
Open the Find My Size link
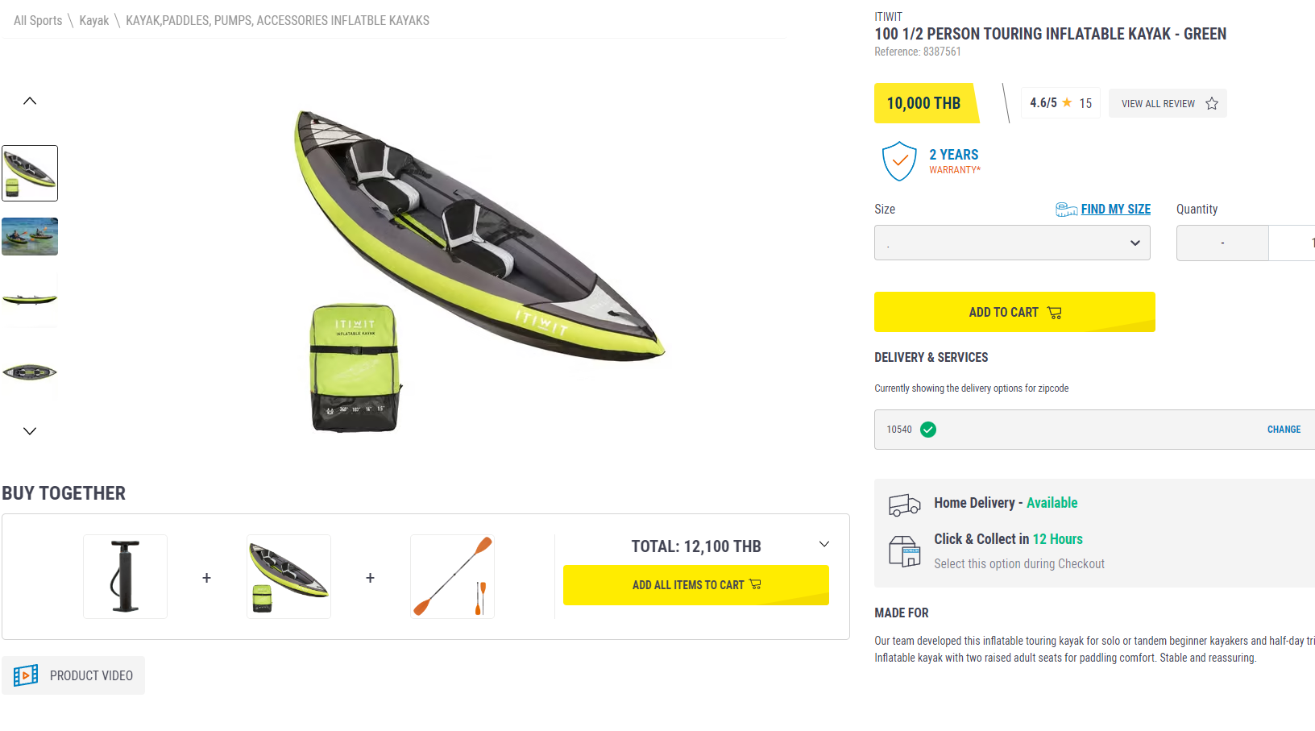pos(1115,210)
